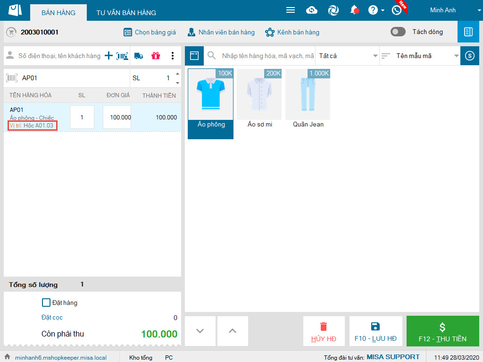
Task: Click the product search input field
Action: tap(268, 56)
